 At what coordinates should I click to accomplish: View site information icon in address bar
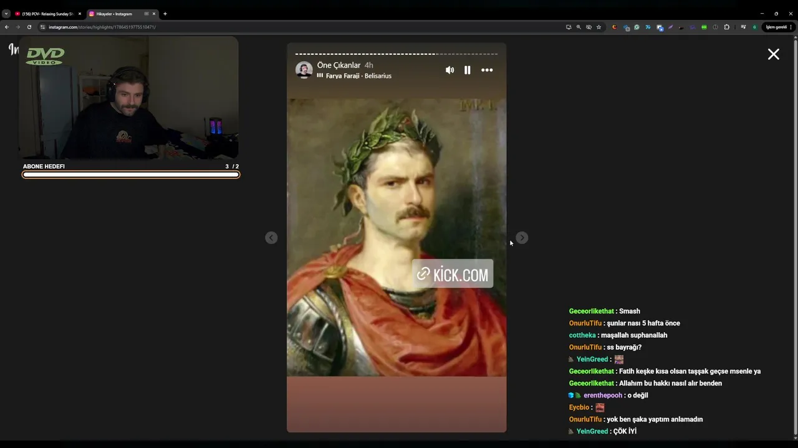[43, 27]
